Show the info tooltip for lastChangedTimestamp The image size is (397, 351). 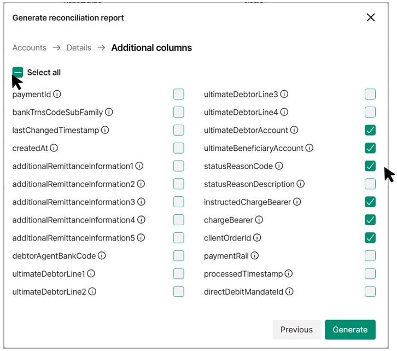point(105,130)
